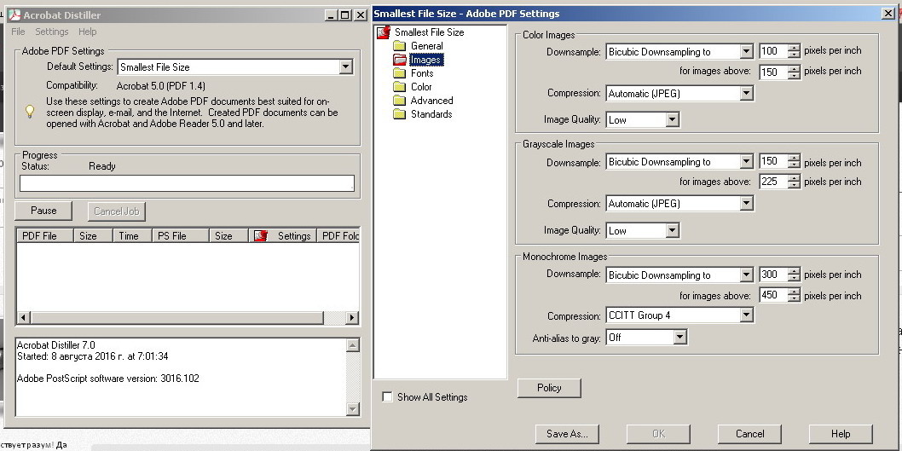Click the log pane scroll down arrow
Screen dimensions: 902x451
point(353,408)
